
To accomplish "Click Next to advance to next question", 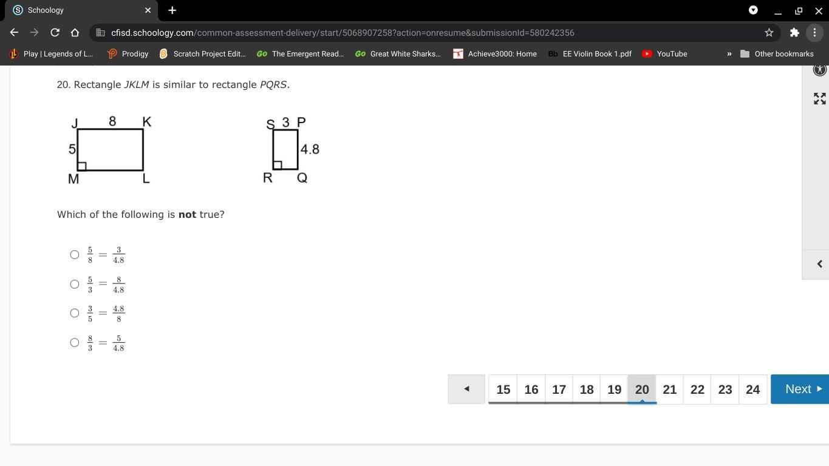I will 800,389.
